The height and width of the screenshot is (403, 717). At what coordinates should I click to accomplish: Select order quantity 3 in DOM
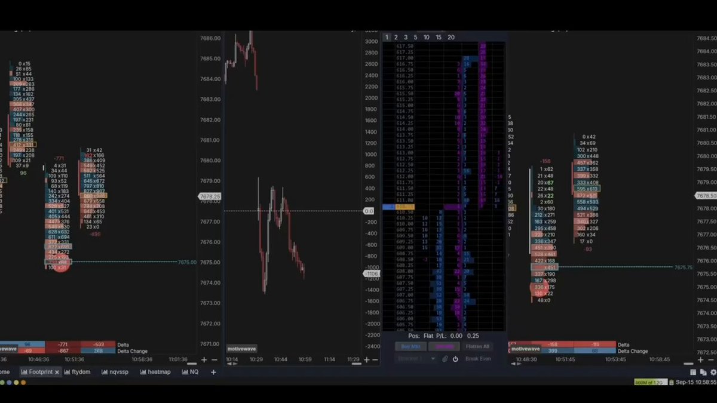click(406, 37)
